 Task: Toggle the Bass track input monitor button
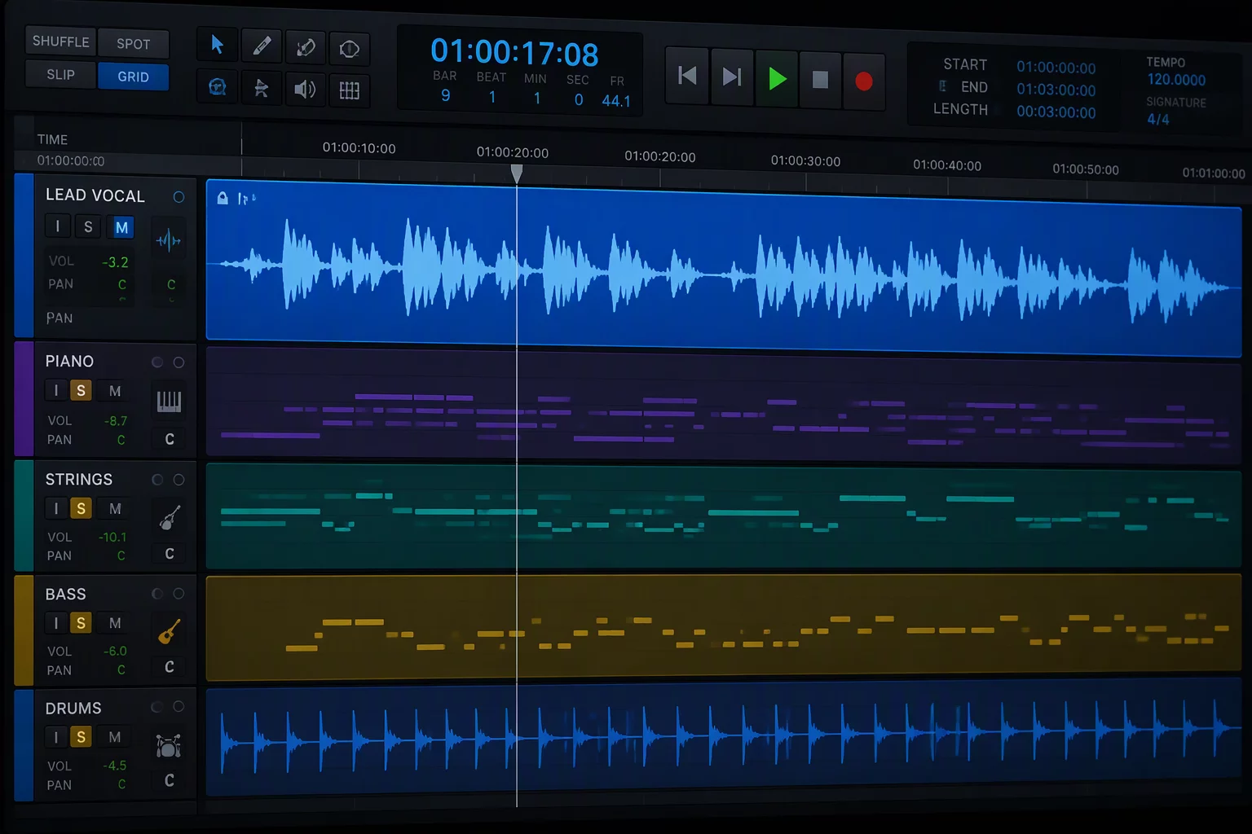(x=55, y=623)
